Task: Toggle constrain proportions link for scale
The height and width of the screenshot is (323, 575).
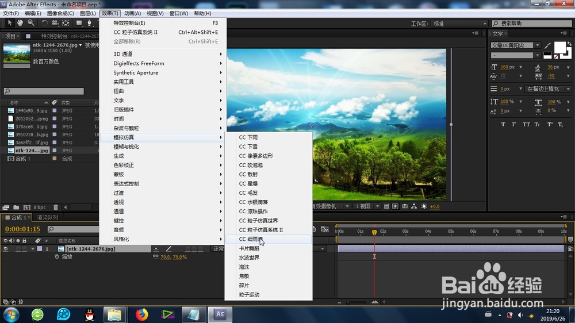Action: click(x=156, y=257)
